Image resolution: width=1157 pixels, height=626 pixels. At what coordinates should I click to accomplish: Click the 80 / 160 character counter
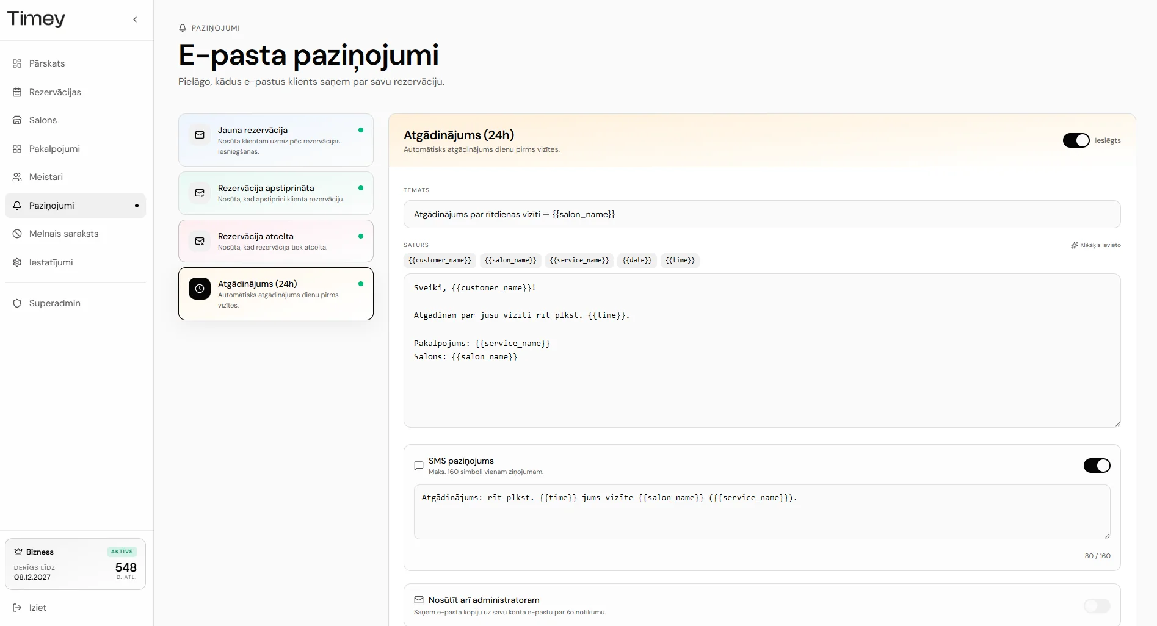click(1097, 556)
